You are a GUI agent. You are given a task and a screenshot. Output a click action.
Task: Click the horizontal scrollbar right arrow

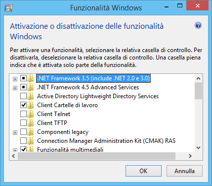(x=190, y=156)
